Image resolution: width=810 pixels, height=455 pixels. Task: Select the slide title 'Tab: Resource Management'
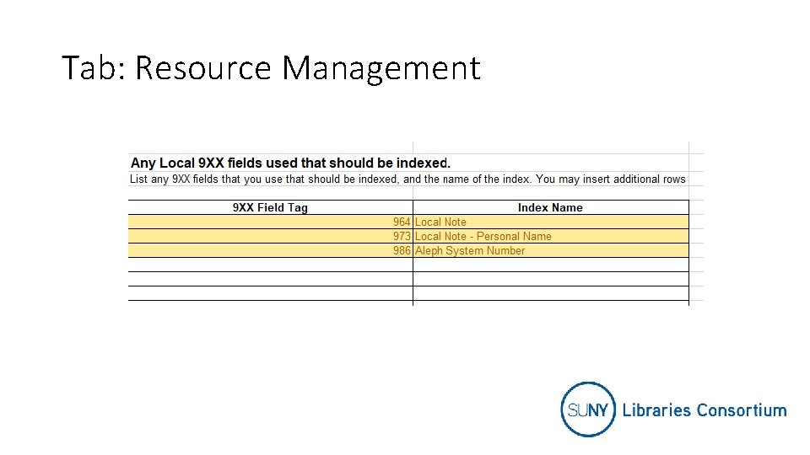[x=271, y=67]
